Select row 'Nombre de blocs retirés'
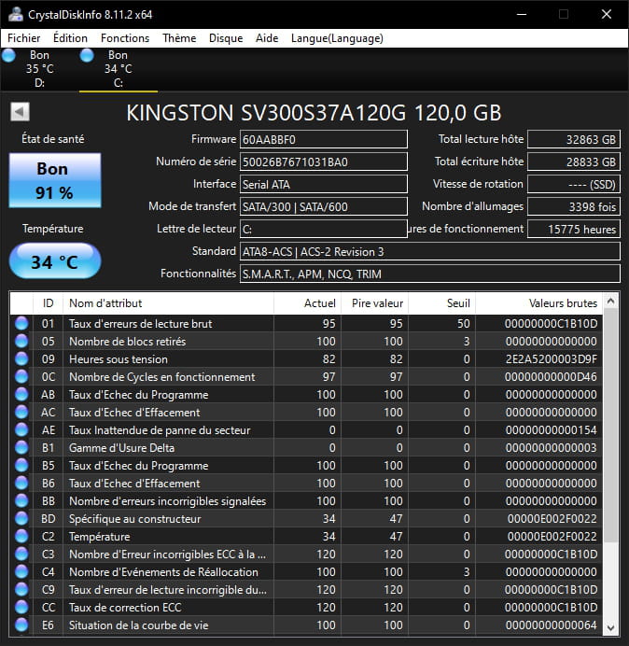 [306, 341]
